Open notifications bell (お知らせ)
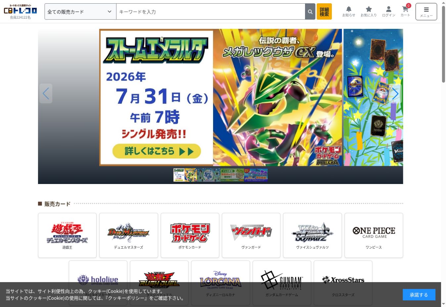The image size is (446, 307). click(349, 12)
